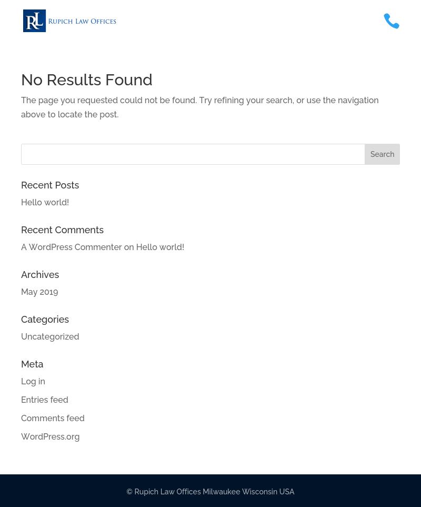
Task: Visit the WordPress.org link
Action: (50, 436)
